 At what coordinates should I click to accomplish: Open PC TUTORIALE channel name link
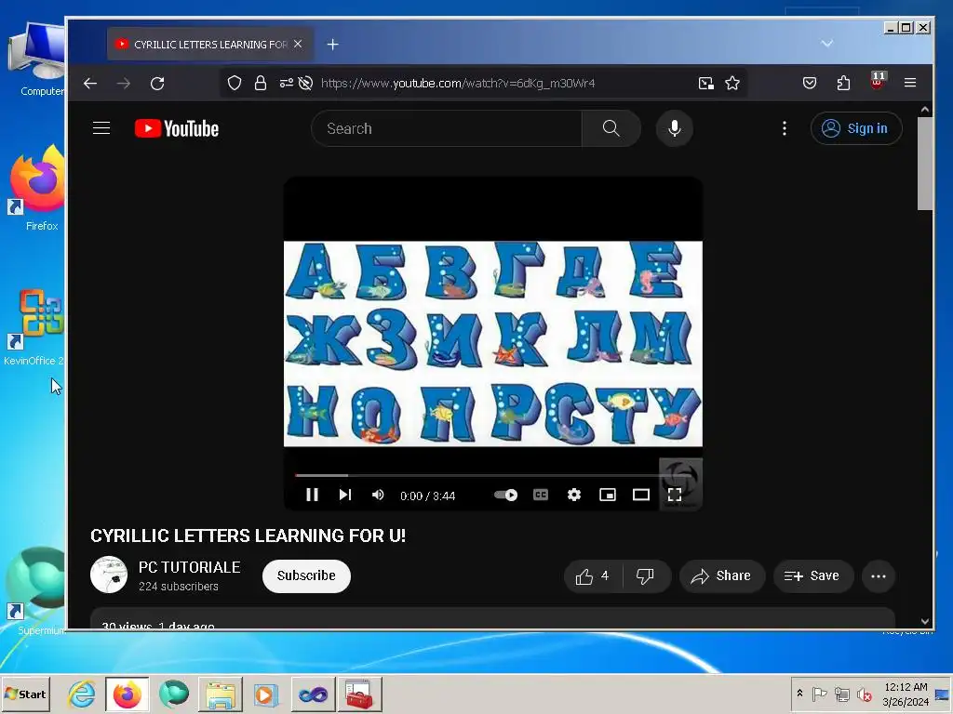point(189,568)
